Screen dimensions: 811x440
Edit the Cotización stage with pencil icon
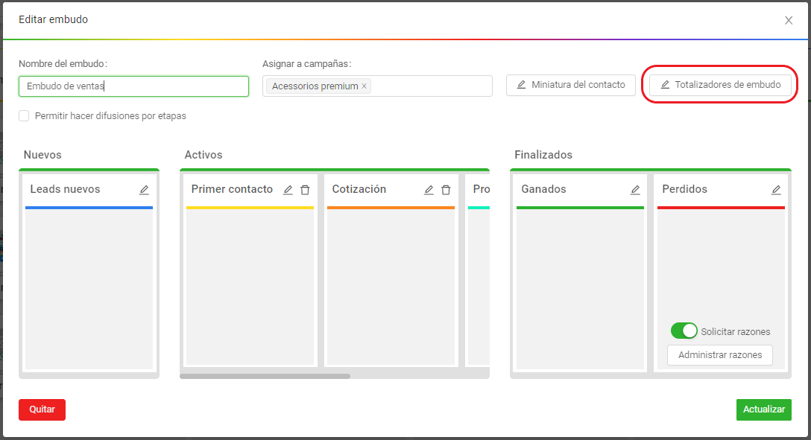click(429, 190)
